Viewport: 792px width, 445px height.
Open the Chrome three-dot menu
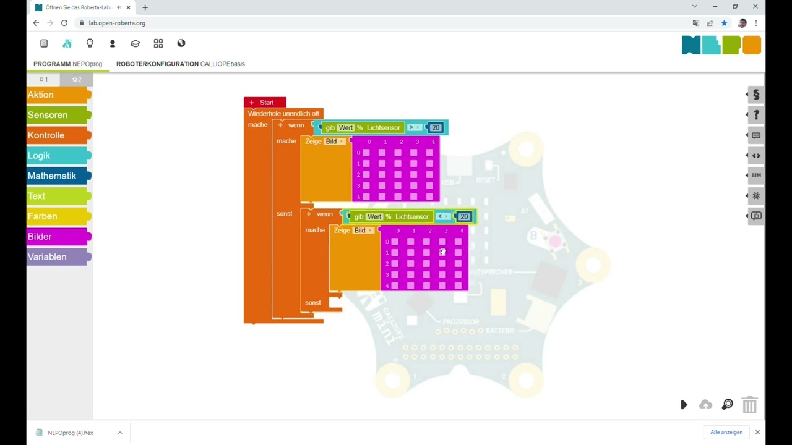click(756, 23)
